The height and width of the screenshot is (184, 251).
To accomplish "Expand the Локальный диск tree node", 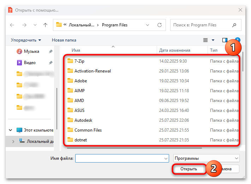I will 13,141.
